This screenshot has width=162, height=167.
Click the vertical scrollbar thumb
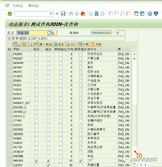click(135, 125)
